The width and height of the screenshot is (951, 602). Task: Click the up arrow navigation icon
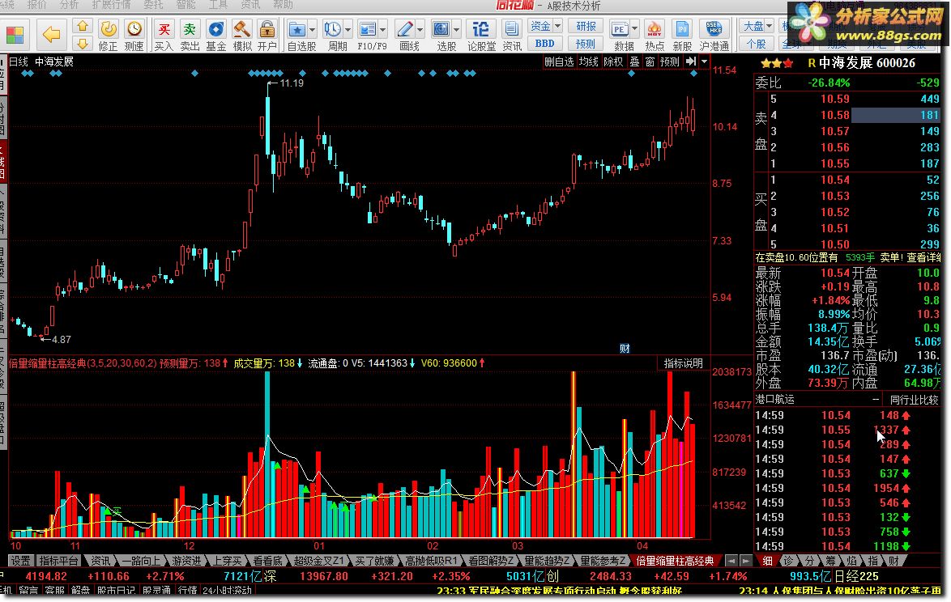click(82, 26)
